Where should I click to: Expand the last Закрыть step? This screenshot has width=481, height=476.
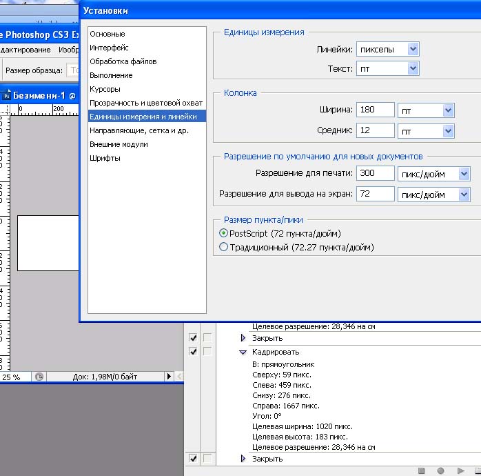coord(243,459)
